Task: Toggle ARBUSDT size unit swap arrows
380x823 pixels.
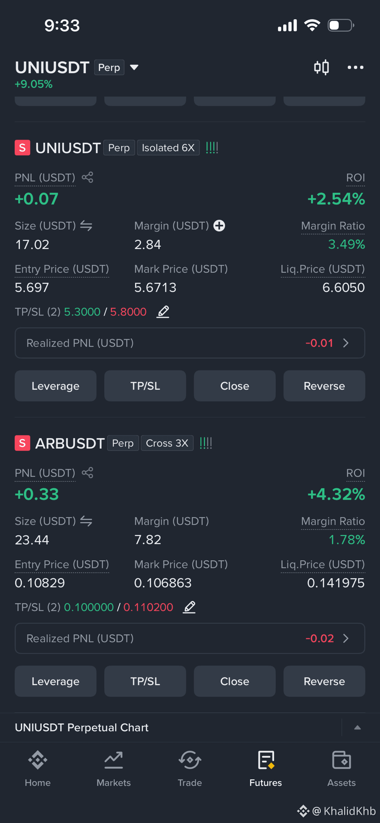Action: point(86,521)
